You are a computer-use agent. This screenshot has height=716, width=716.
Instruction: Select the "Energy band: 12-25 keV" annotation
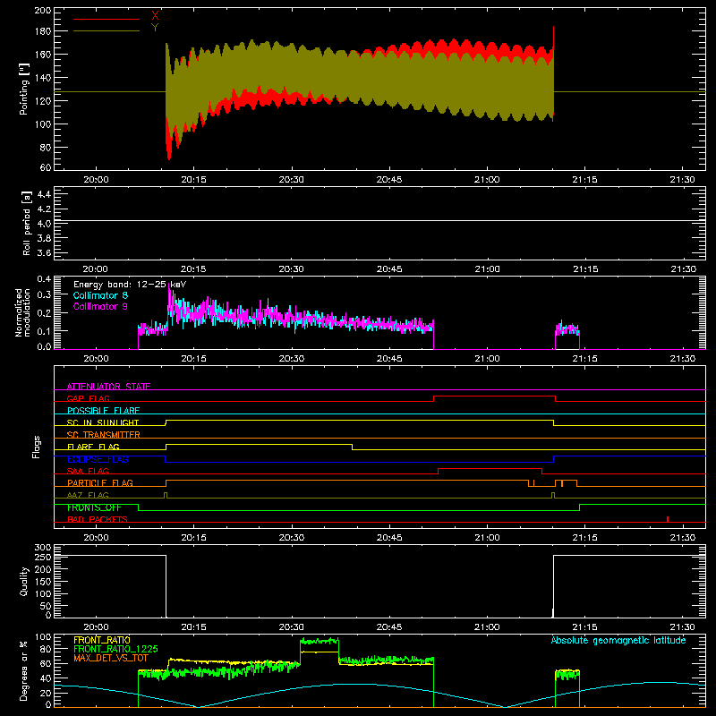(130, 285)
